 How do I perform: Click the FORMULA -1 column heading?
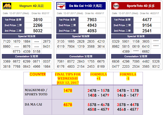pos(128,76)
